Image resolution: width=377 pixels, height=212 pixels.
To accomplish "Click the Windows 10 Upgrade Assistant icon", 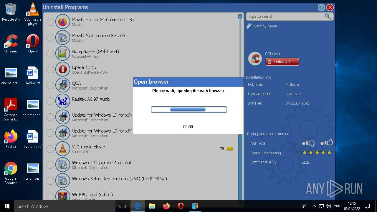I will [62, 165].
